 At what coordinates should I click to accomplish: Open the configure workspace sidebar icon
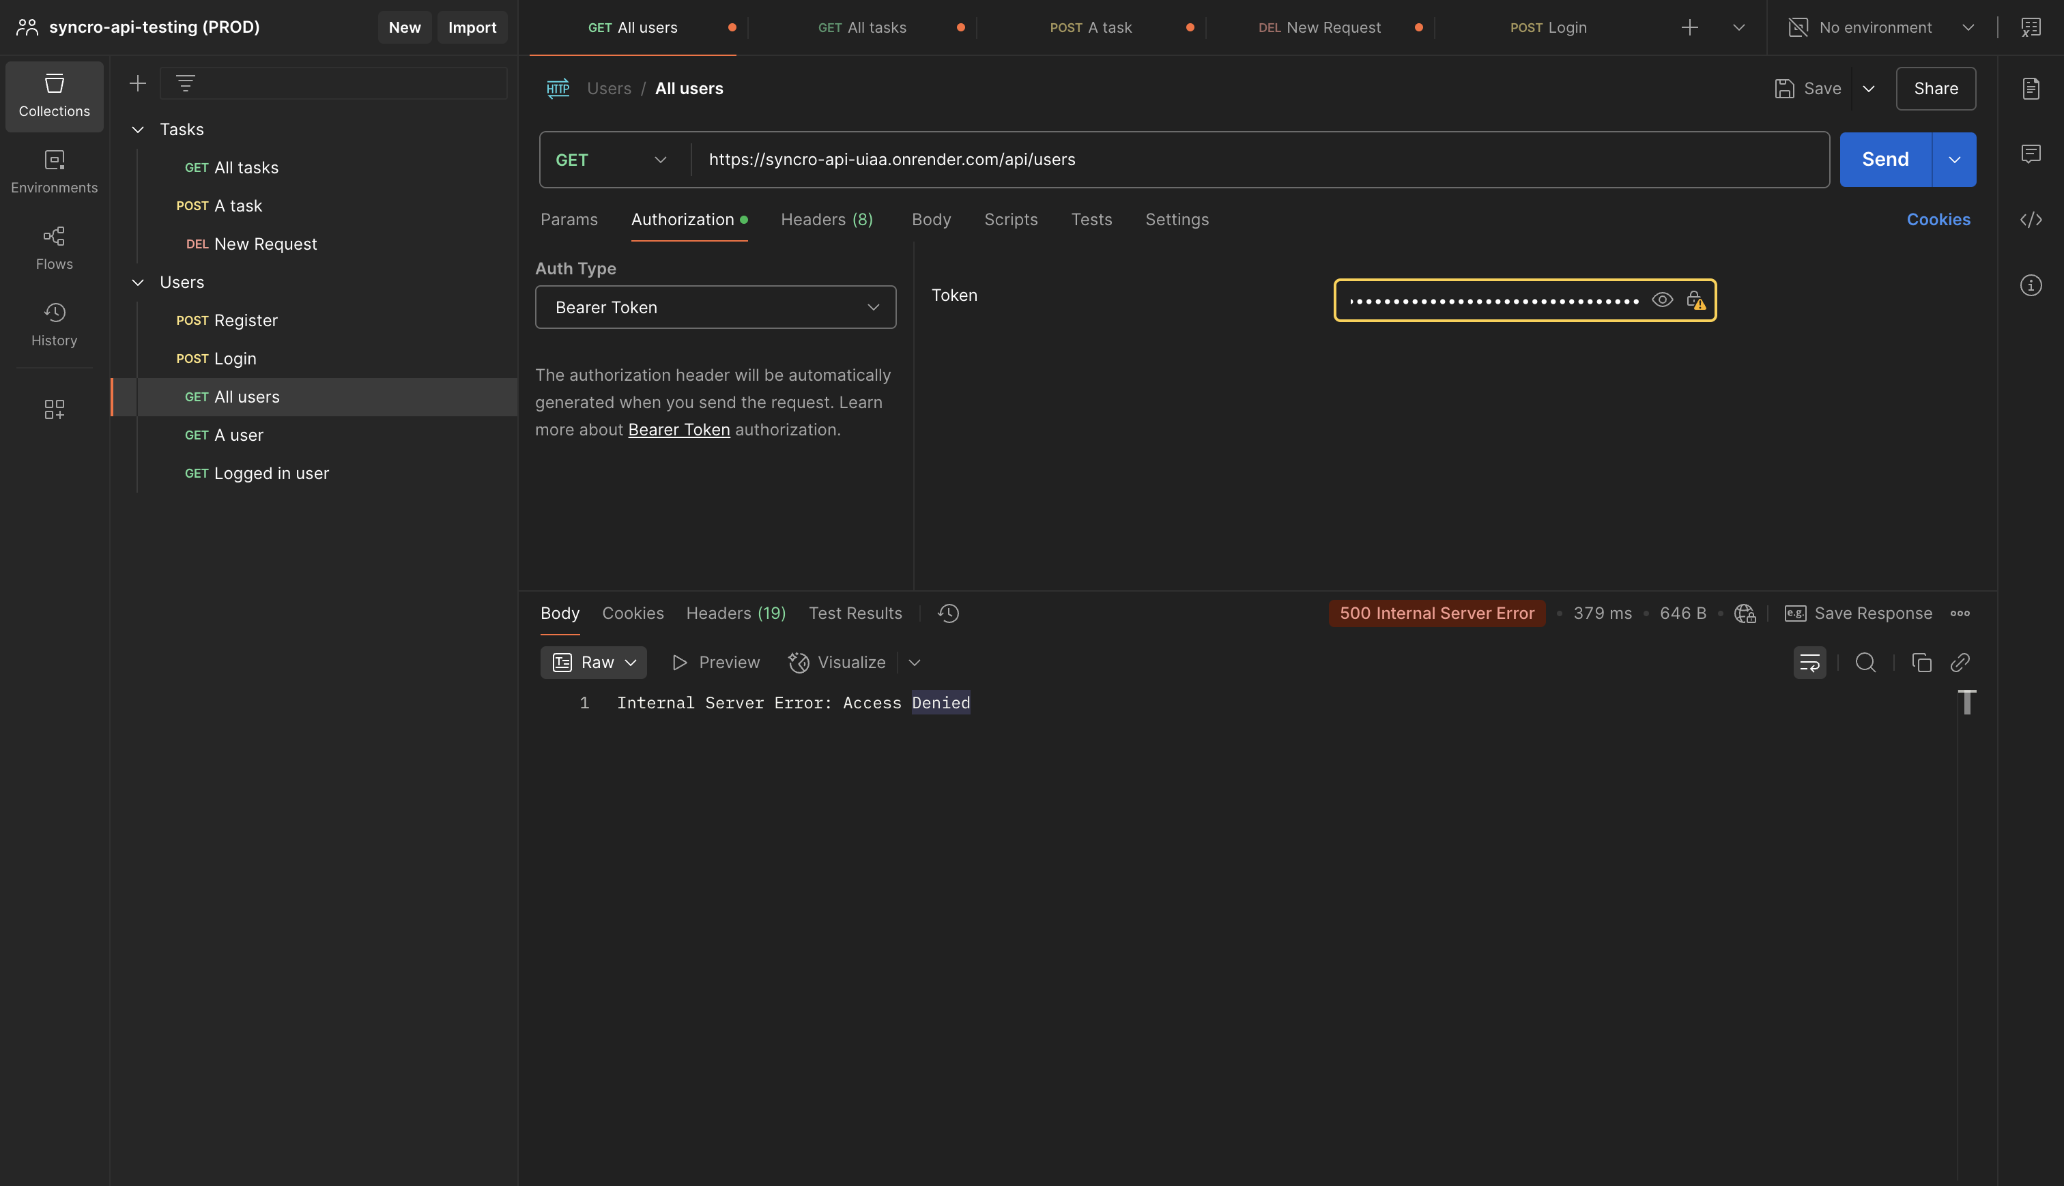(x=55, y=409)
